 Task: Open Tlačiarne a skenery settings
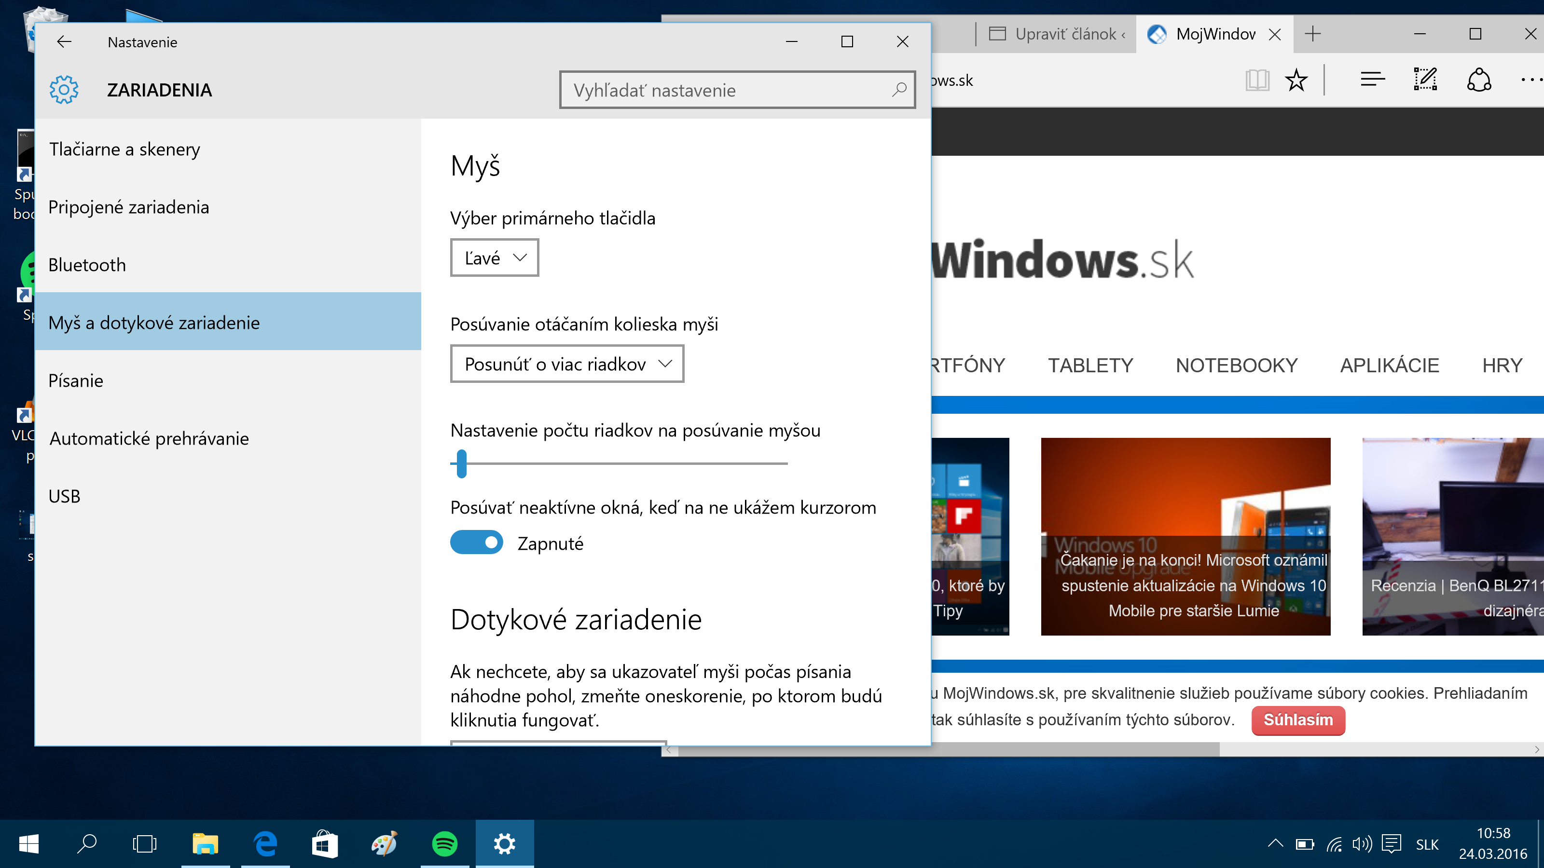228,149
